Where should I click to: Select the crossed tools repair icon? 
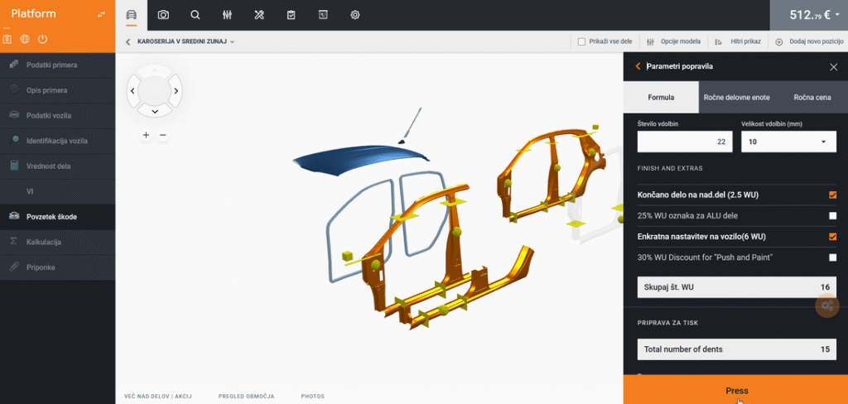pyautogui.click(x=259, y=15)
